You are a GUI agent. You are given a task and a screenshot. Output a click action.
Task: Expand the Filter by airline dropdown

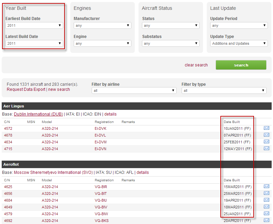134,90
